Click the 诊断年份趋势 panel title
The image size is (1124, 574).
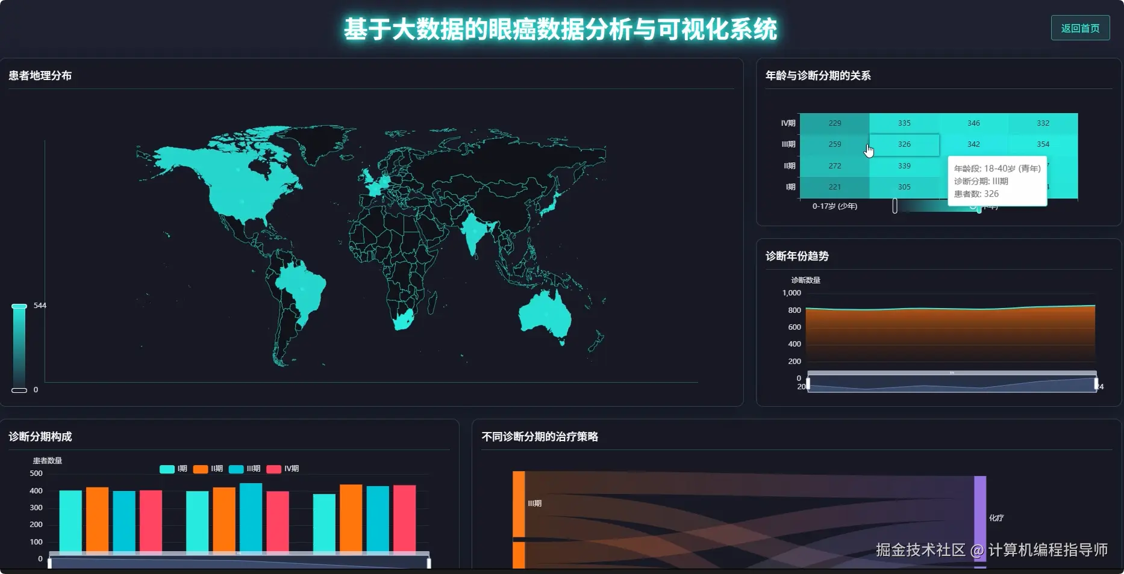(x=797, y=256)
